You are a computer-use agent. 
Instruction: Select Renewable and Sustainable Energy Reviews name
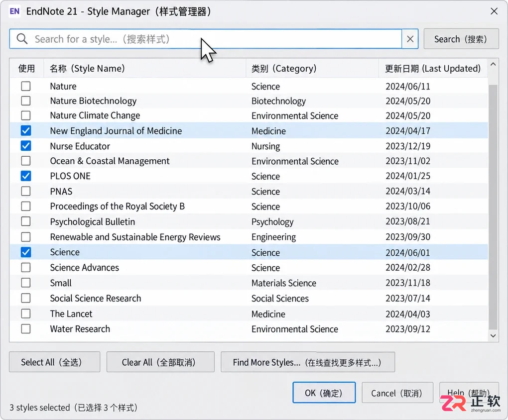[x=135, y=237]
